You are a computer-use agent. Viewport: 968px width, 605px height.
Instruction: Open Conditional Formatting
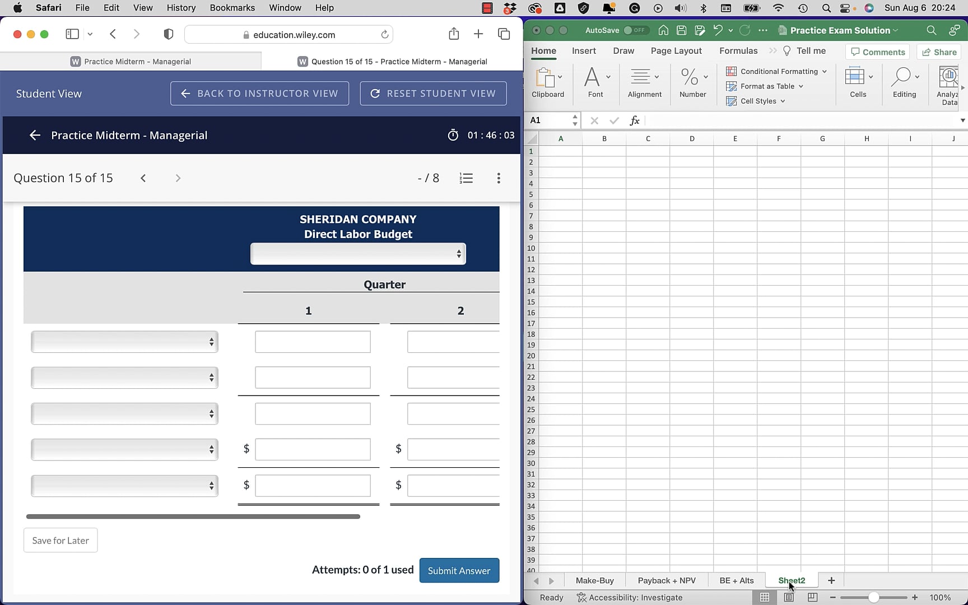click(776, 71)
